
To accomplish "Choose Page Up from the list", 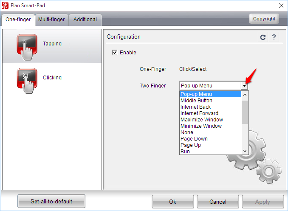I will tap(210, 145).
